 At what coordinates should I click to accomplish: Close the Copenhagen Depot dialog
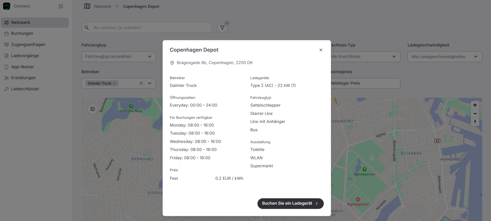pyautogui.click(x=321, y=50)
